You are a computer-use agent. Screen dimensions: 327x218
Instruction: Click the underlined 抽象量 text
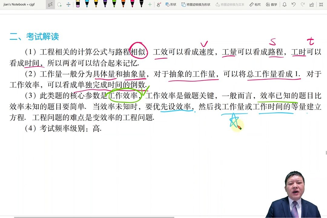(134, 74)
